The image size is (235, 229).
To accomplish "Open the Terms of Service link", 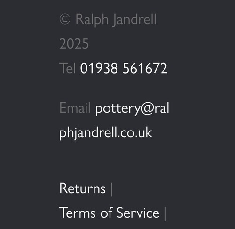I will (110, 213).
